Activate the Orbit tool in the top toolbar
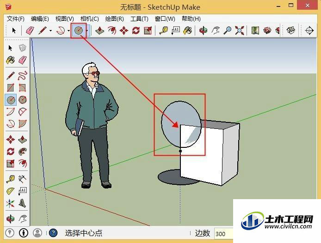 [203, 30]
